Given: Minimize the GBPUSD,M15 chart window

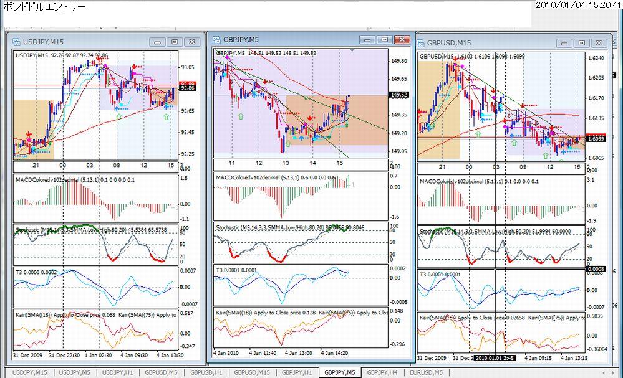Looking at the screenshot, I should (564, 43).
